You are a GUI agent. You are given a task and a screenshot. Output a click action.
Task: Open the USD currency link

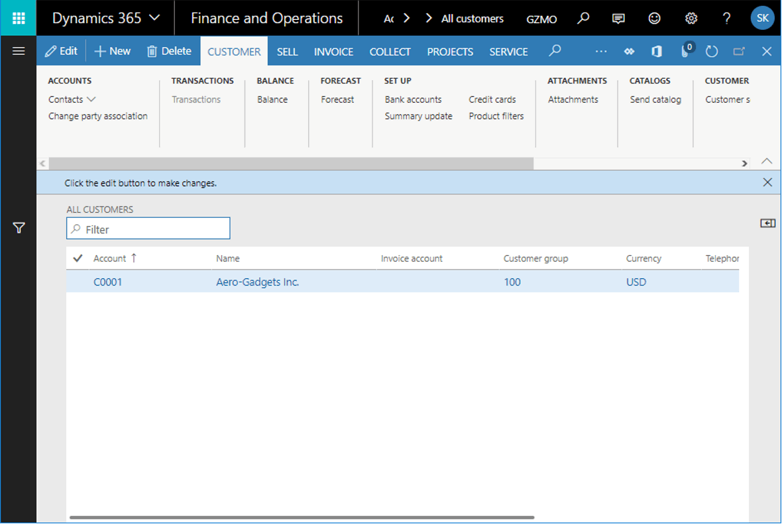click(x=636, y=282)
